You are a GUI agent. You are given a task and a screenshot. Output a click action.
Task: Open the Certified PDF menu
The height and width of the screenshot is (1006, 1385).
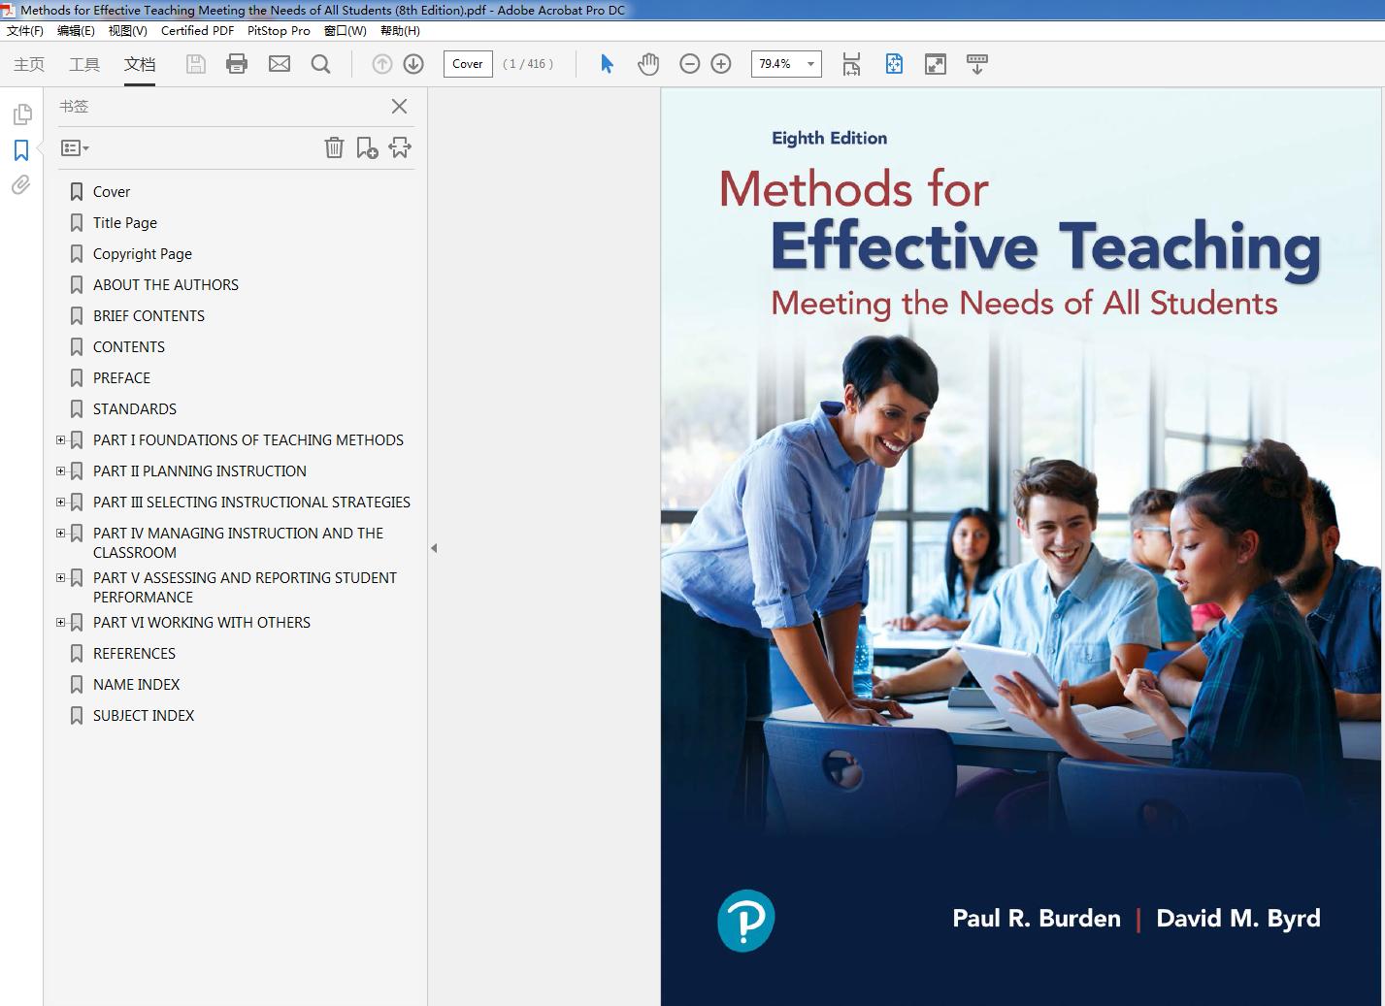197,31
